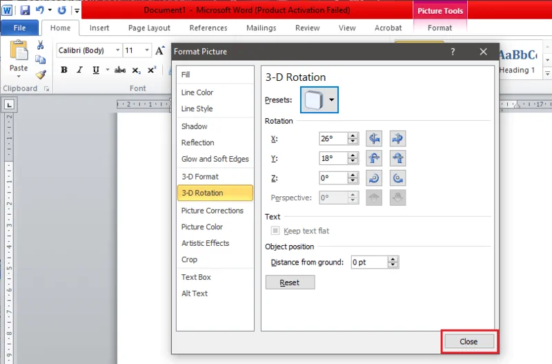Open the 3-D rotation Presets dropdown
Viewport: 552px width, 364px height.
tap(319, 99)
